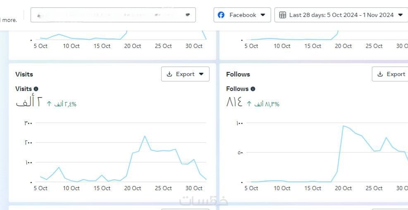Viewport: 408px width, 210px height.
Task: Click the info icon beside Visits
Action: coord(36,89)
